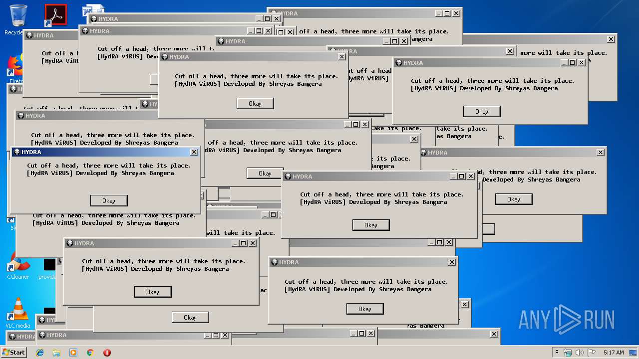This screenshot has width=639, height=359.
Task: Click the 5:17 AM clock
Action: (614, 353)
